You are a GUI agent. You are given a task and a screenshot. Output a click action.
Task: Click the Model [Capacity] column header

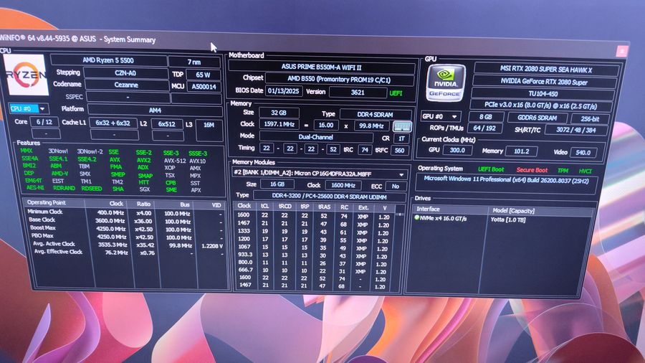pyautogui.click(x=513, y=211)
